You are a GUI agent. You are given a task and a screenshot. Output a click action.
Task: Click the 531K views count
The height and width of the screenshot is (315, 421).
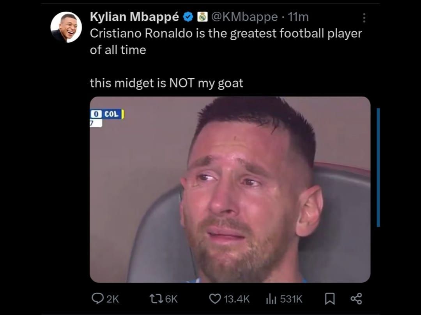(291, 299)
